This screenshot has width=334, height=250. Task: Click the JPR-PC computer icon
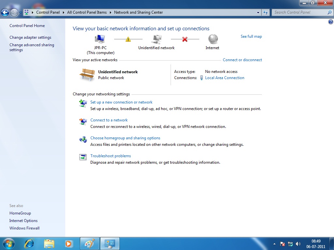coord(100,39)
